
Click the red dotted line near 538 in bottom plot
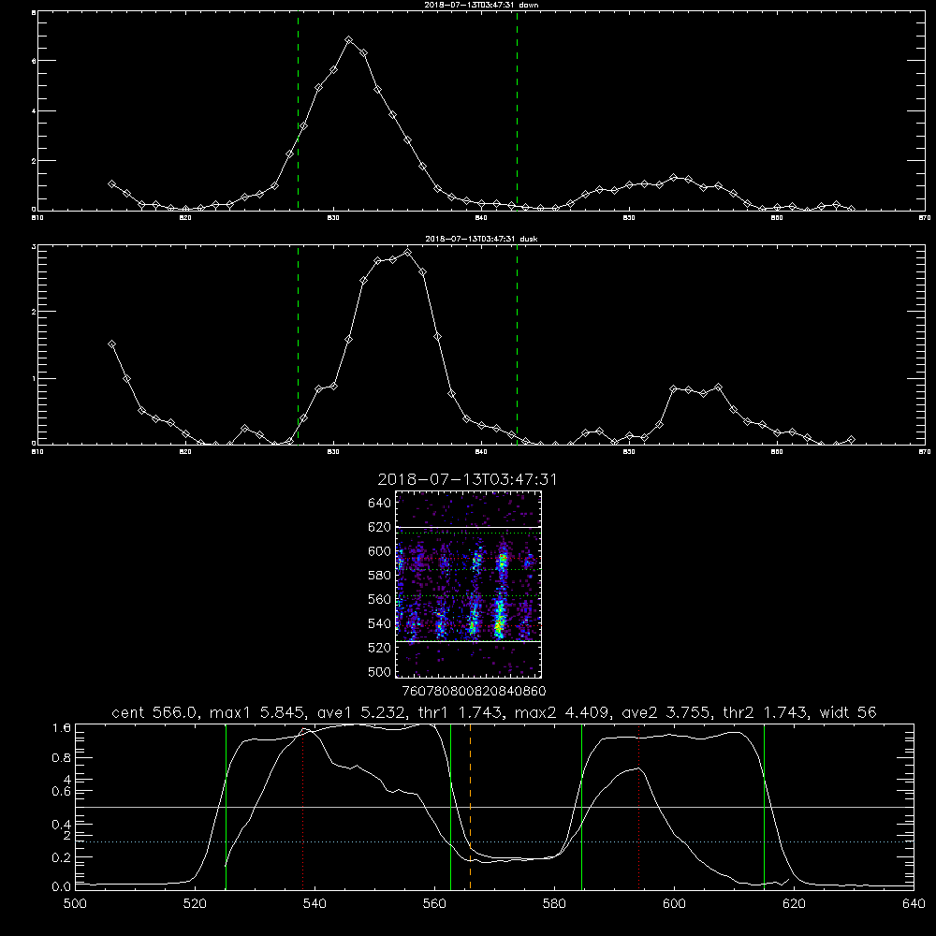(x=302, y=807)
